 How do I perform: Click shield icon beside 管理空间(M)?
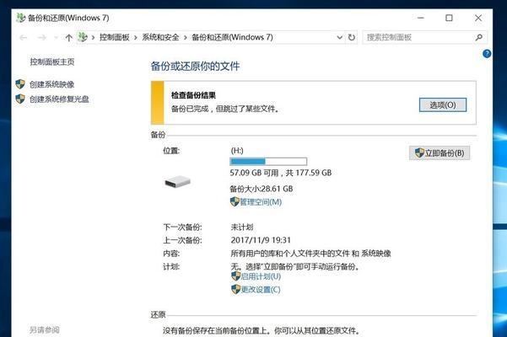235,202
